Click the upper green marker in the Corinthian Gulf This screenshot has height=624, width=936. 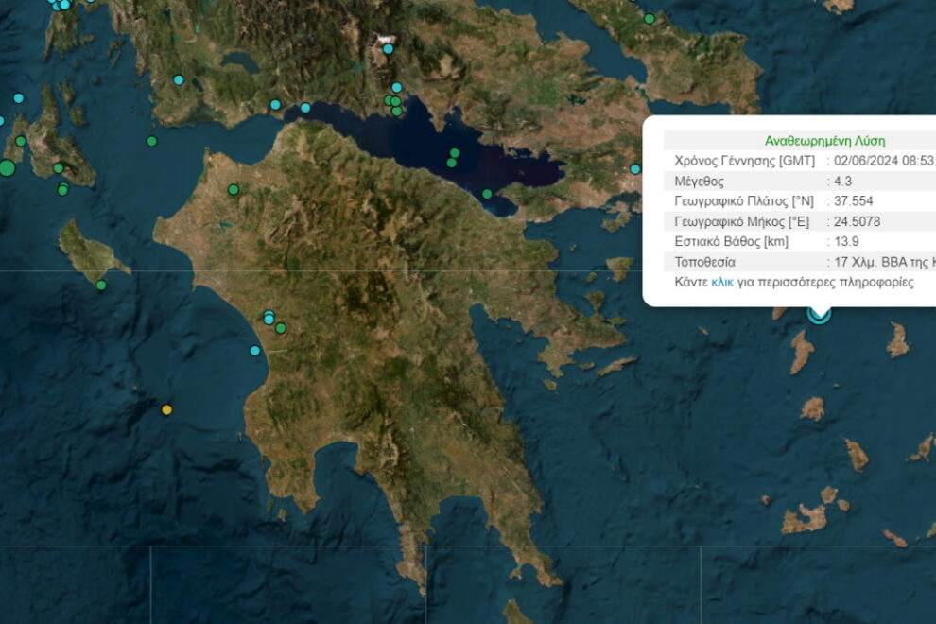pyautogui.click(x=454, y=153)
